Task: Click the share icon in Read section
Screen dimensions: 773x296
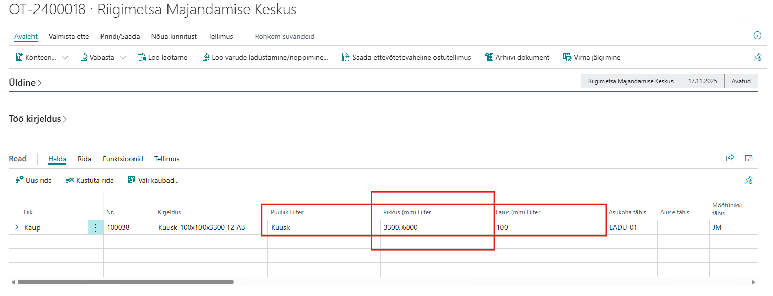Action: pyautogui.click(x=730, y=158)
